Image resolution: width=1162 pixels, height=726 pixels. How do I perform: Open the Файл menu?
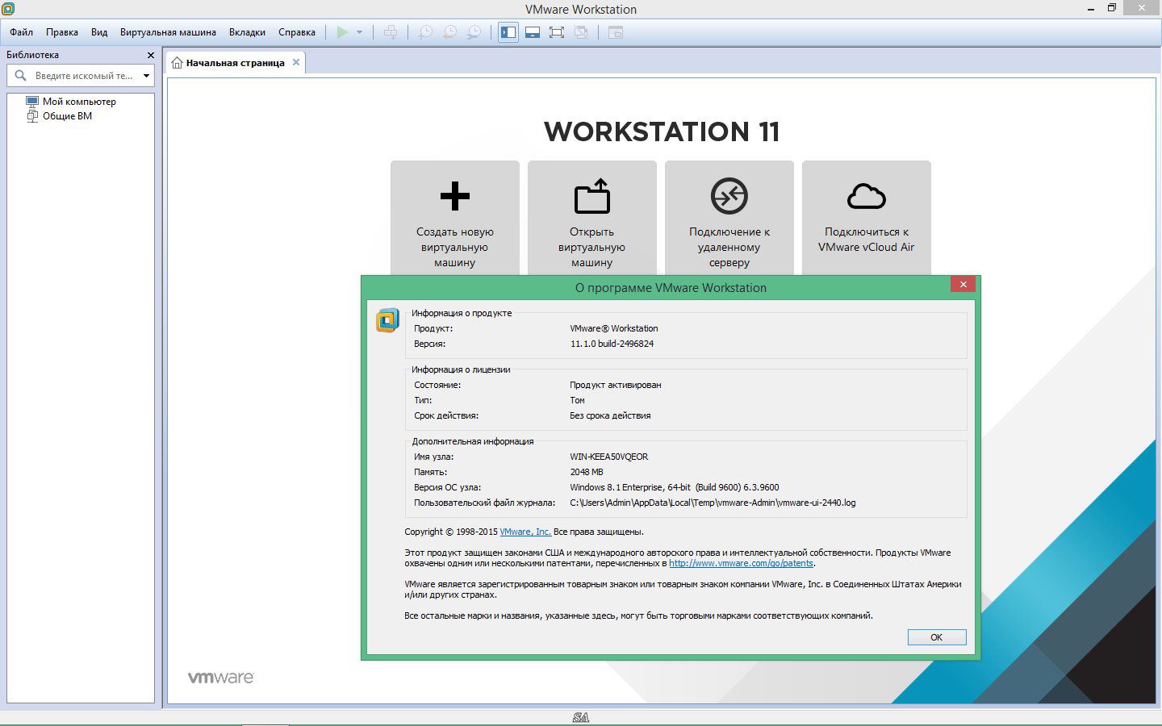[22, 32]
